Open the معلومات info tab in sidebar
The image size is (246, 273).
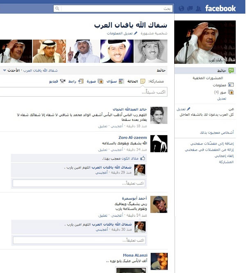223,85
